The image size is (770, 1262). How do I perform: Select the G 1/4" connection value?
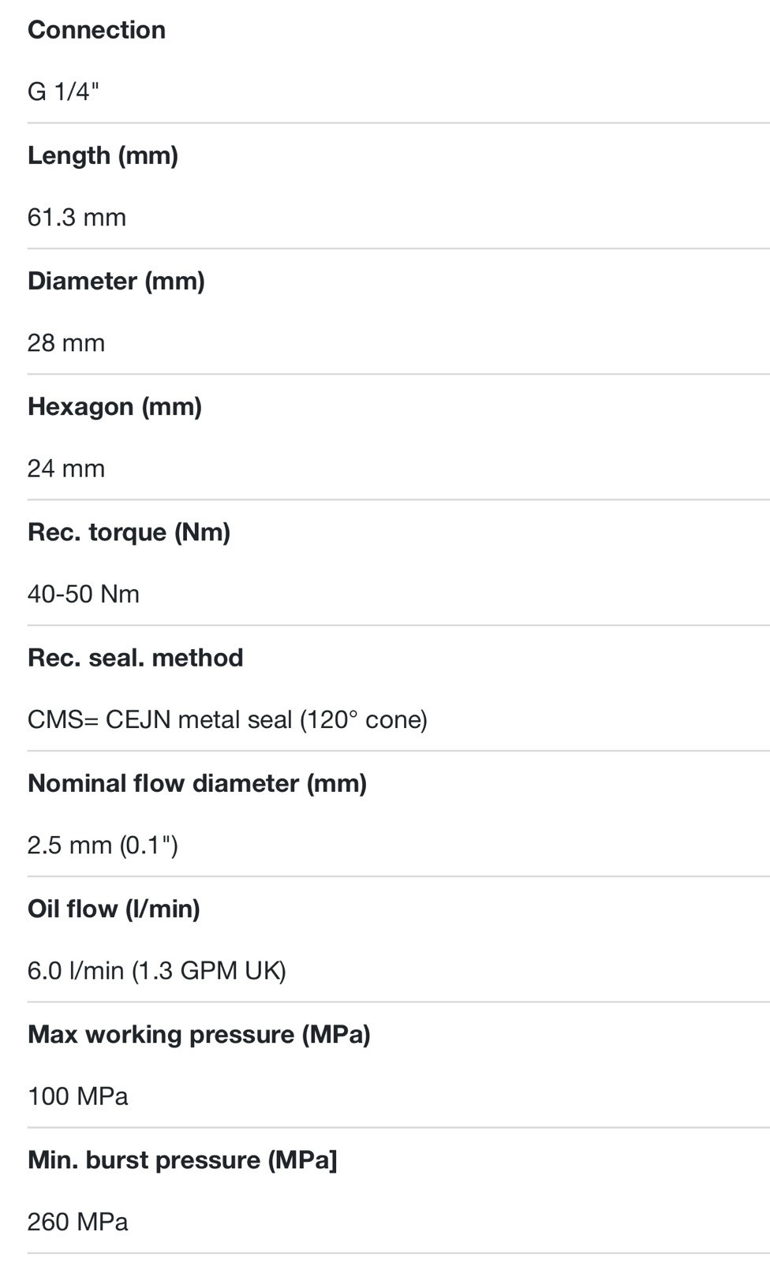(63, 91)
